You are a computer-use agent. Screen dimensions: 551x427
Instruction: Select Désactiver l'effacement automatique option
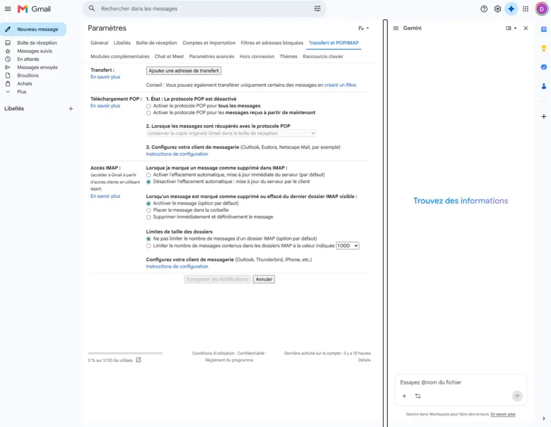point(149,182)
